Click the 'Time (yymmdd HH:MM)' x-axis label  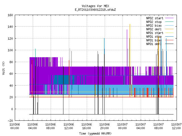95,133
